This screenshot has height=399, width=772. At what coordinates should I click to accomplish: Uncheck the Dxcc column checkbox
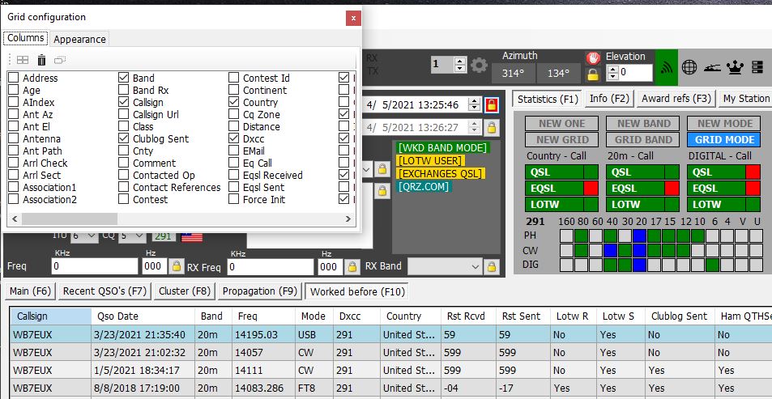point(234,138)
